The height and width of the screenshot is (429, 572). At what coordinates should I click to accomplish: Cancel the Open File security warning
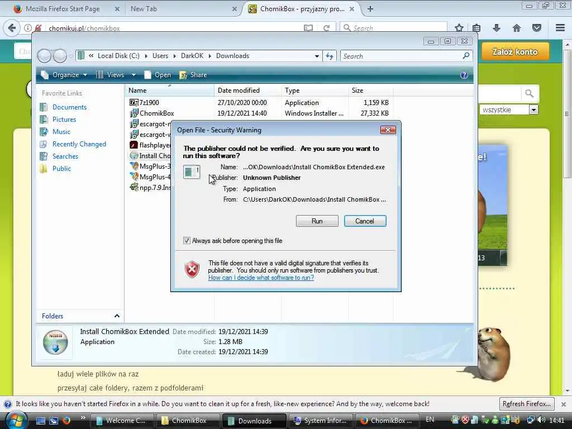[x=365, y=221]
